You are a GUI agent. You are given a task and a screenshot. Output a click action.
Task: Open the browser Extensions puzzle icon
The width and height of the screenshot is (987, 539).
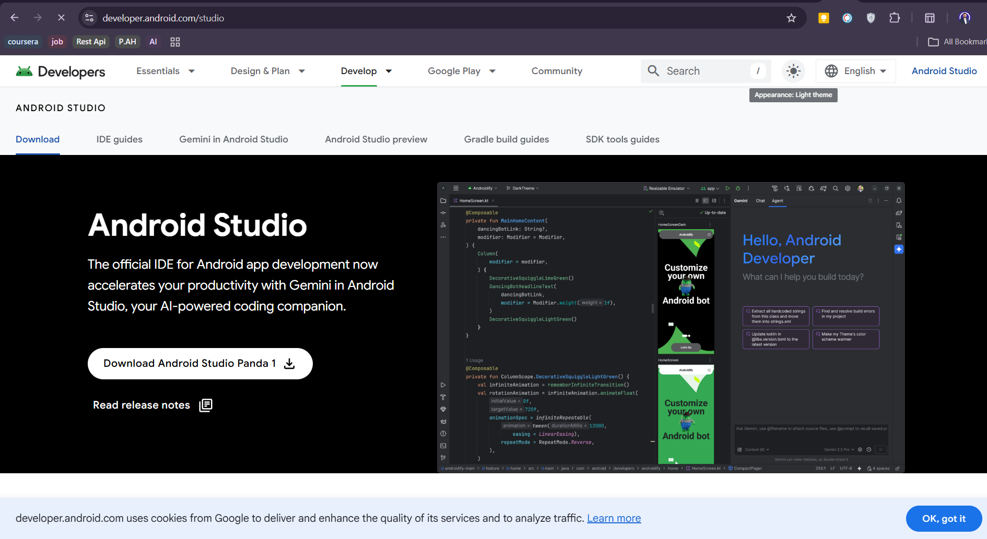click(x=895, y=18)
